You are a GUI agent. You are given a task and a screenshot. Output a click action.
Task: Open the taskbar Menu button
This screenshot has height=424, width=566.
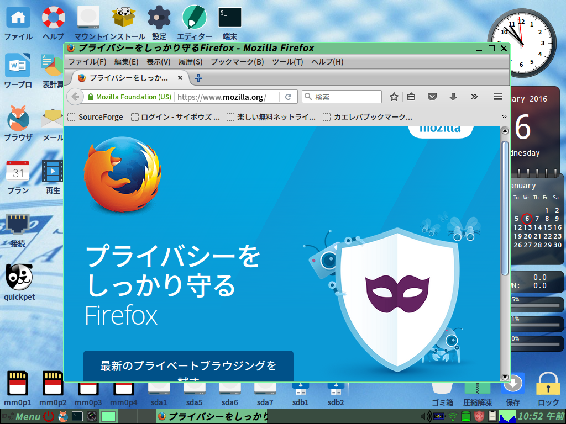22,416
